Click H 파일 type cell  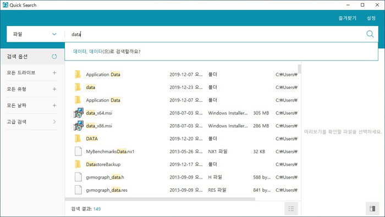click(215, 177)
